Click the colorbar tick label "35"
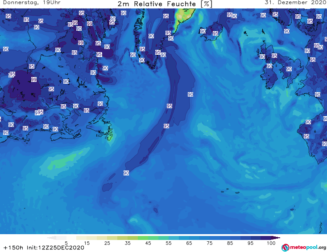327x252 pixels. [x=128, y=243]
